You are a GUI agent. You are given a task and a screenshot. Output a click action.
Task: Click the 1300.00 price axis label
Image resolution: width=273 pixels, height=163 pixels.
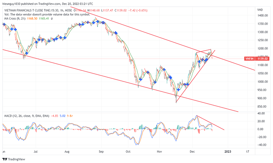click(x=263, y=32)
